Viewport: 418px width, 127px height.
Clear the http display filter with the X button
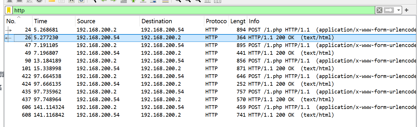pos(379,10)
